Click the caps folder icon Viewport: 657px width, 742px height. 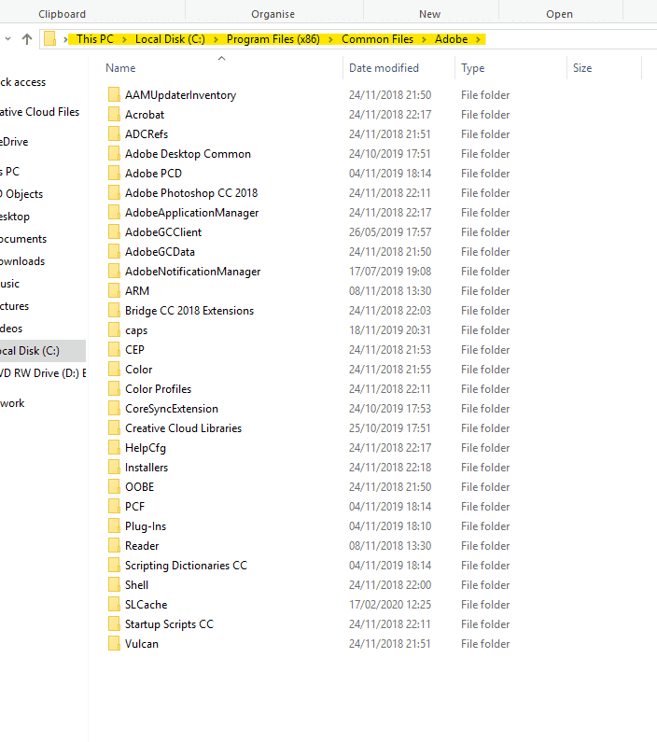click(x=114, y=329)
